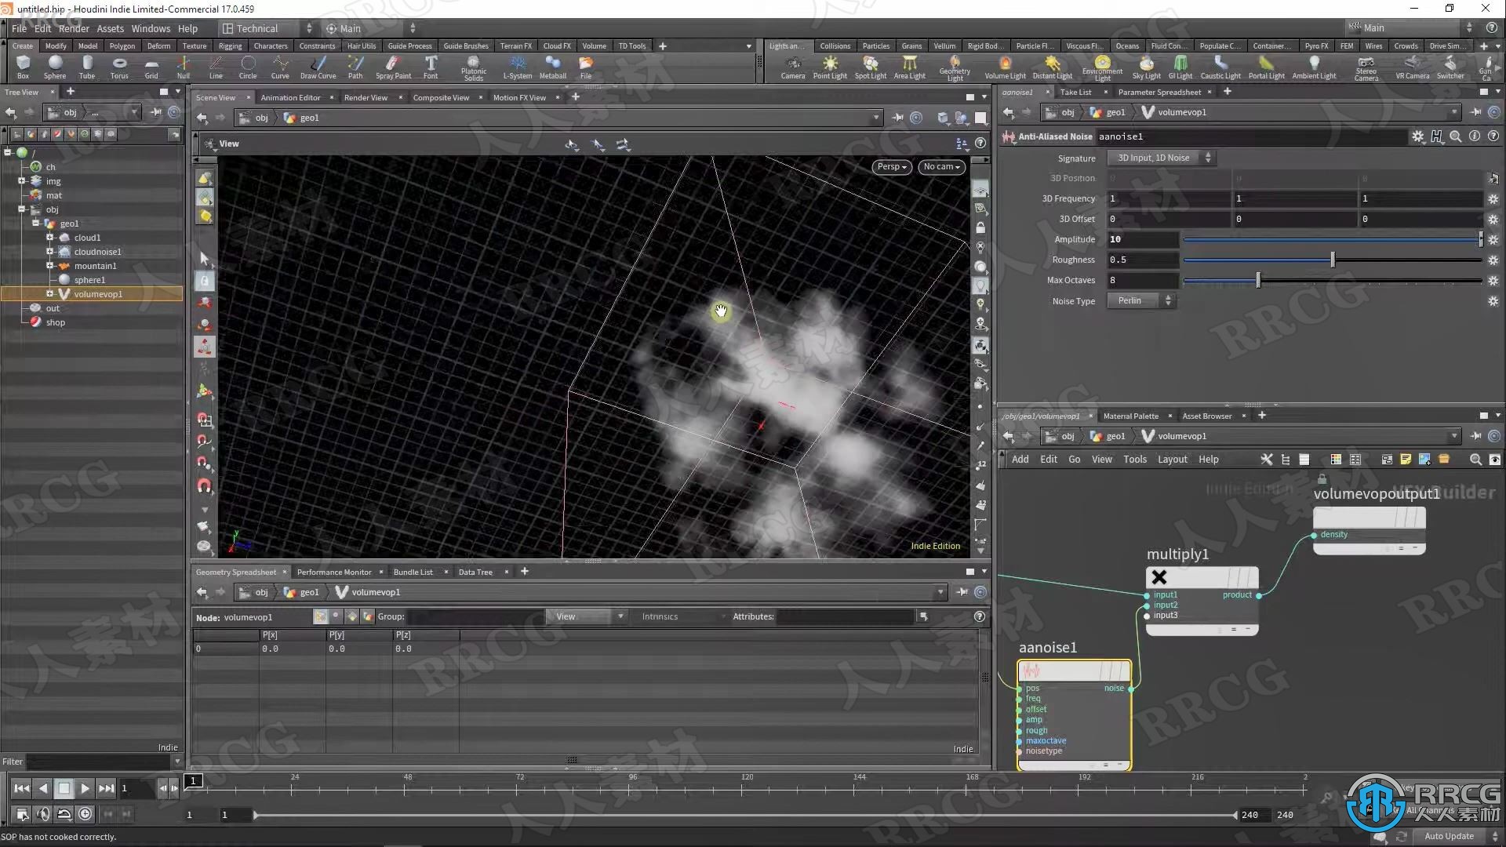Click the Add button in node editor
The height and width of the screenshot is (847, 1506).
(1020, 459)
